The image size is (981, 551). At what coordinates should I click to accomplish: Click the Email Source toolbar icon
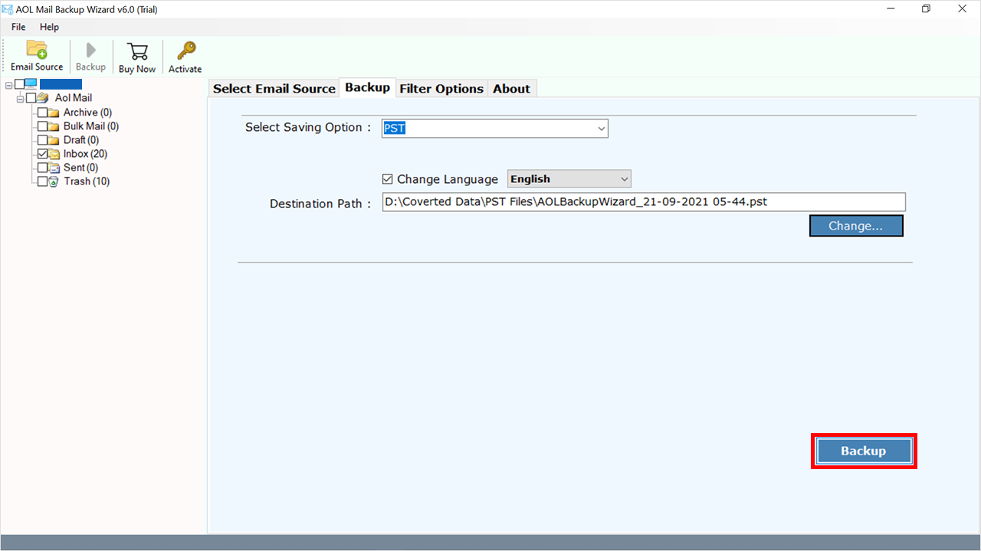click(x=37, y=49)
